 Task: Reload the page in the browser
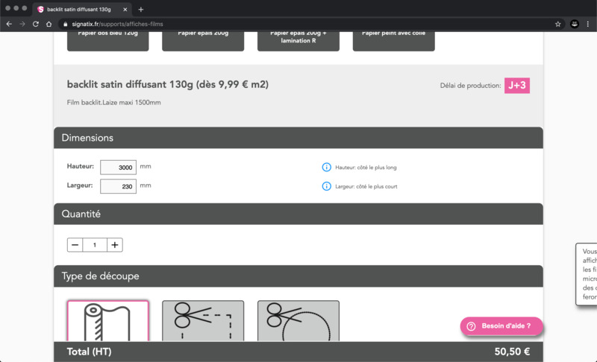click(35, 24)
